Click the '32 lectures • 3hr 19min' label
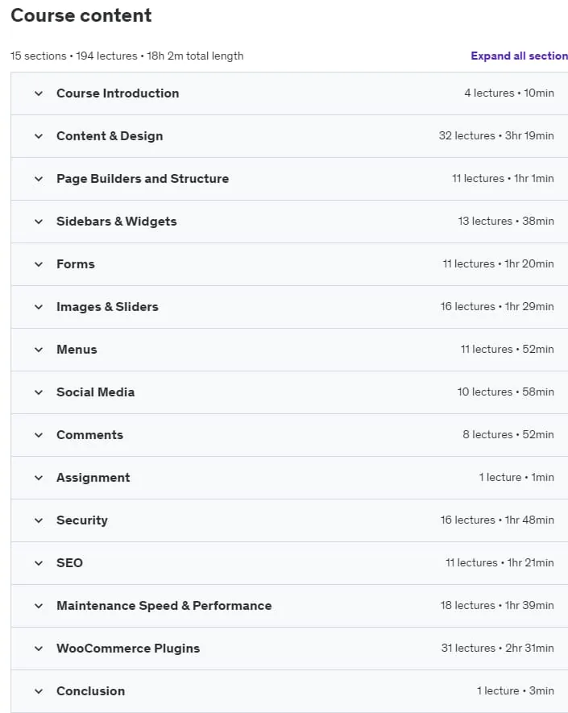The image size is (568, 713). (496, 136)
